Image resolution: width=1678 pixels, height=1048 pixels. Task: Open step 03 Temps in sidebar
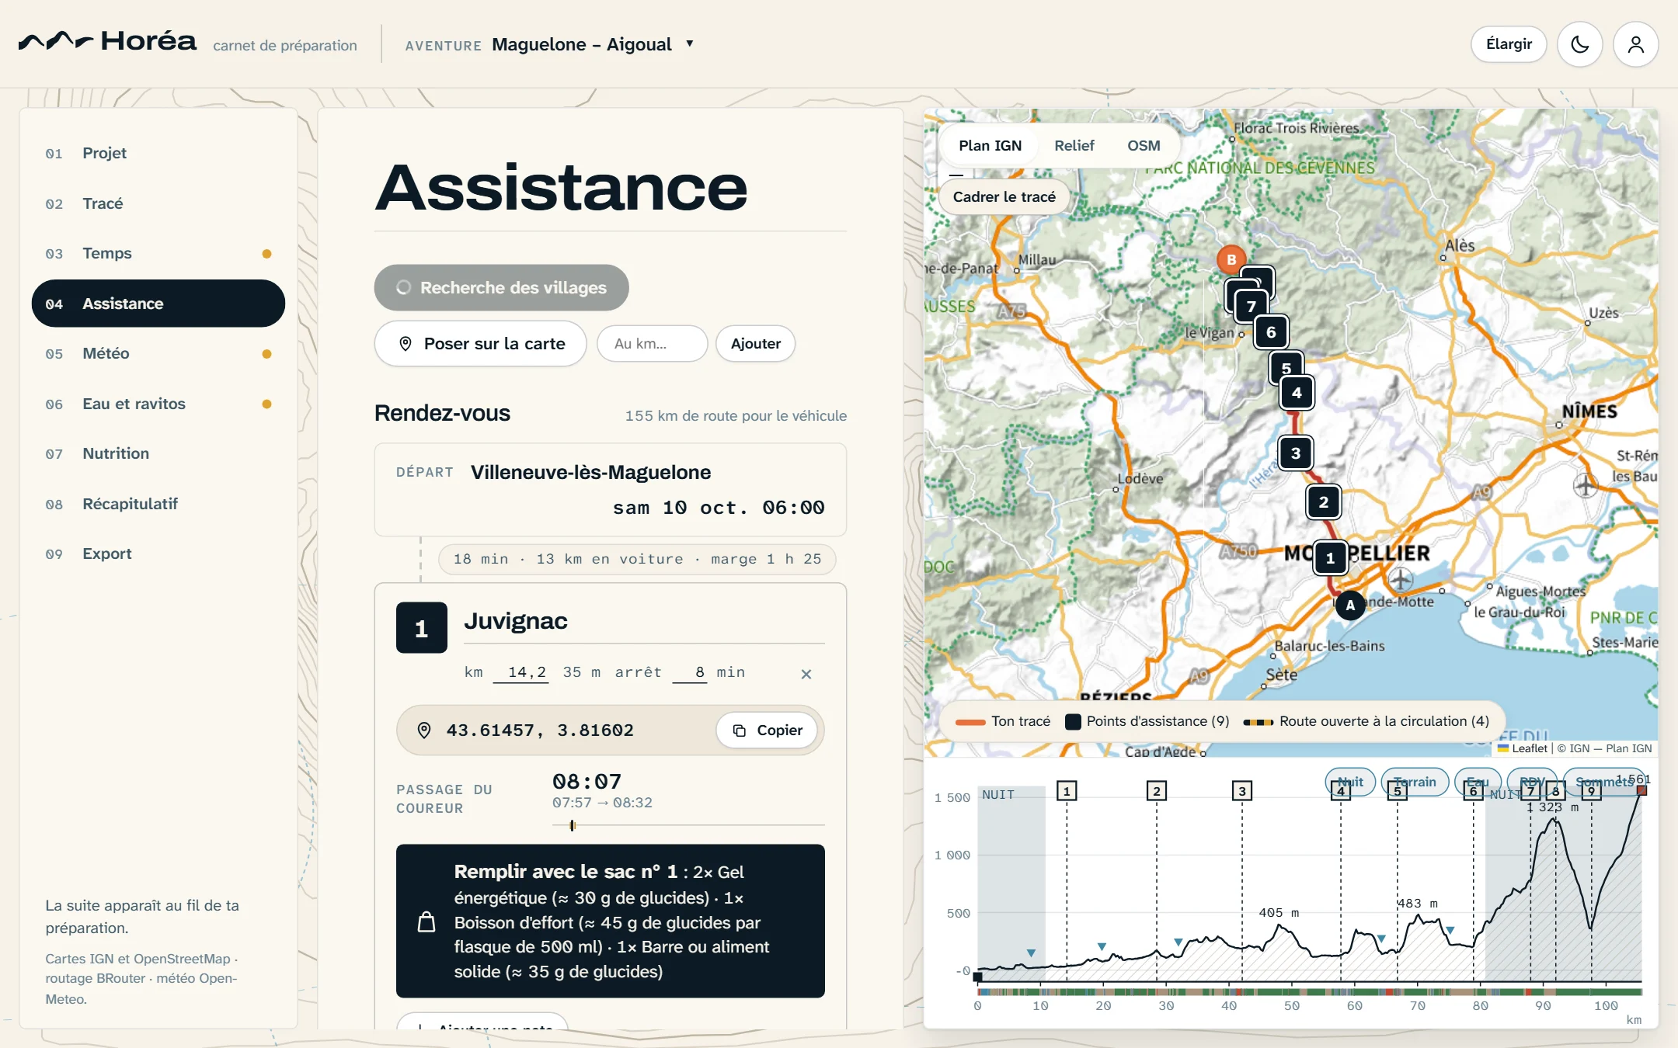[x=158, y=253]
